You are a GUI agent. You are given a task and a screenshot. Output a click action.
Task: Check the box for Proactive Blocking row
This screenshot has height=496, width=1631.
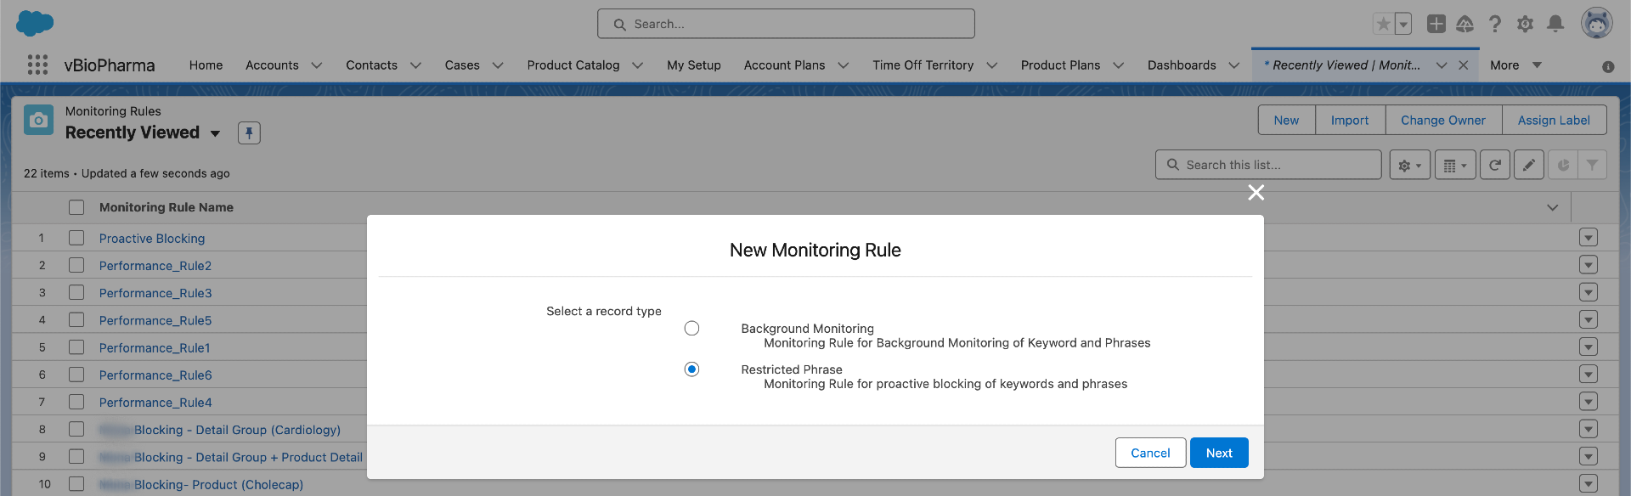tap(76, 238)
